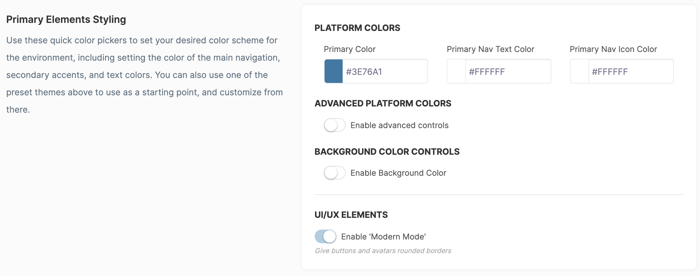Click the 'Enable advanced controls' label

coord(400,125)
